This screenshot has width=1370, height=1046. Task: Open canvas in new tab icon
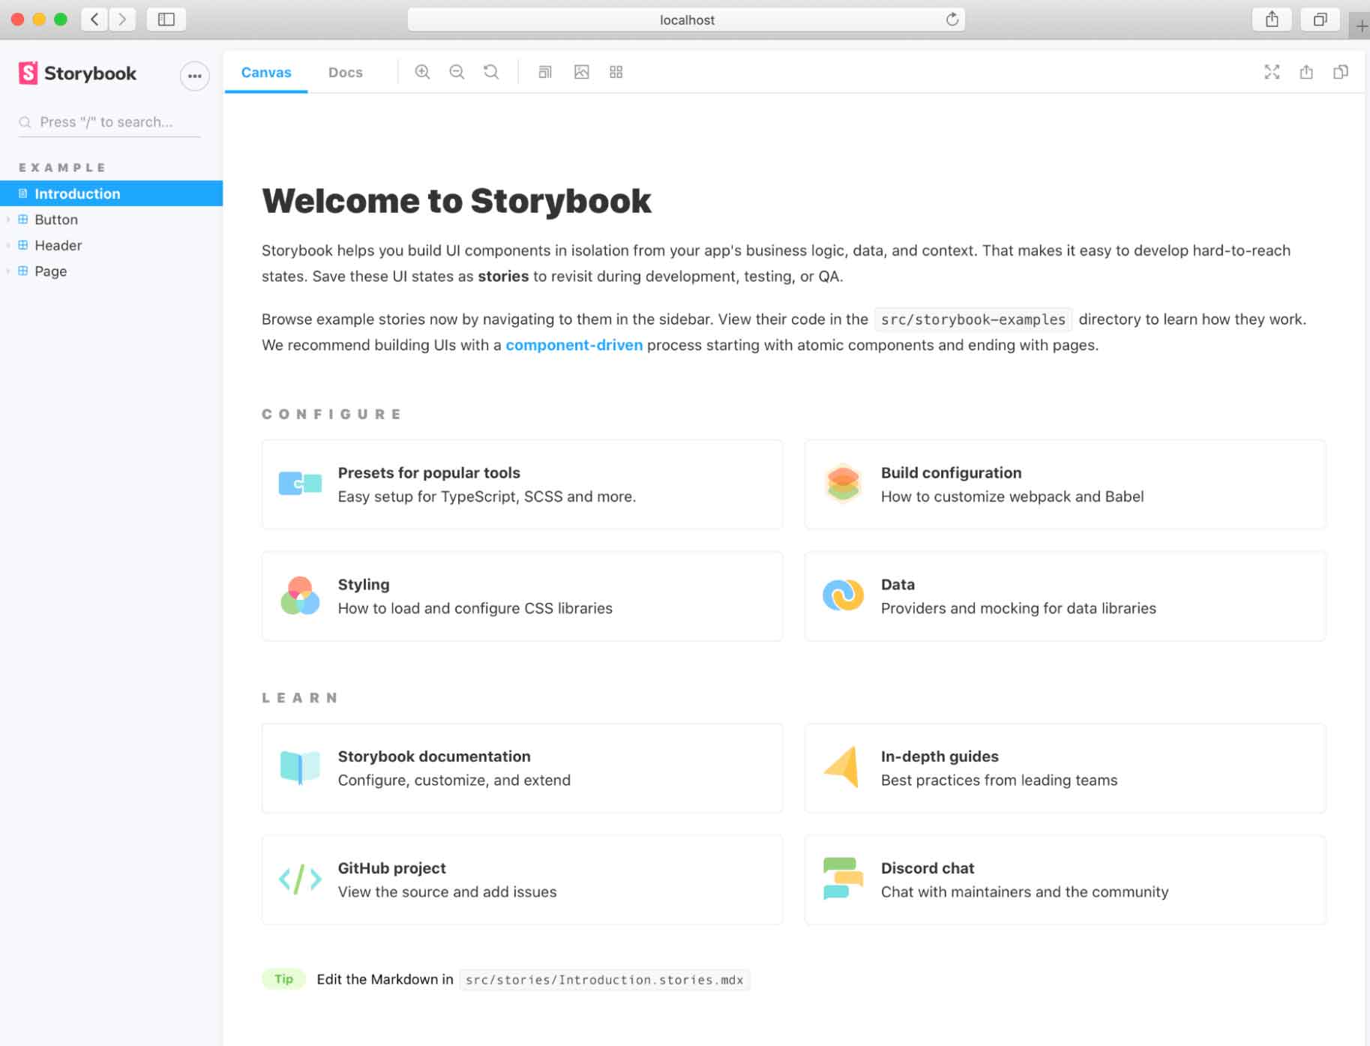[1306, 72]
